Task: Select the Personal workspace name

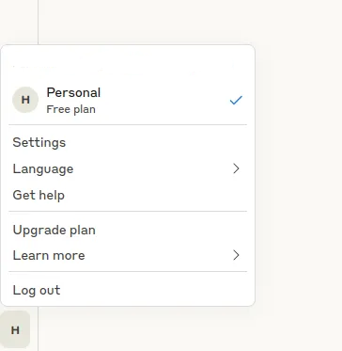Action: (73, 93)
